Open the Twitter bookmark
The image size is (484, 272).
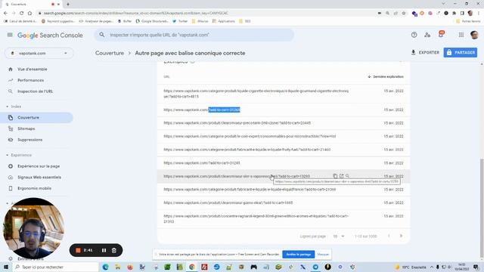click(x=180, y=21)
